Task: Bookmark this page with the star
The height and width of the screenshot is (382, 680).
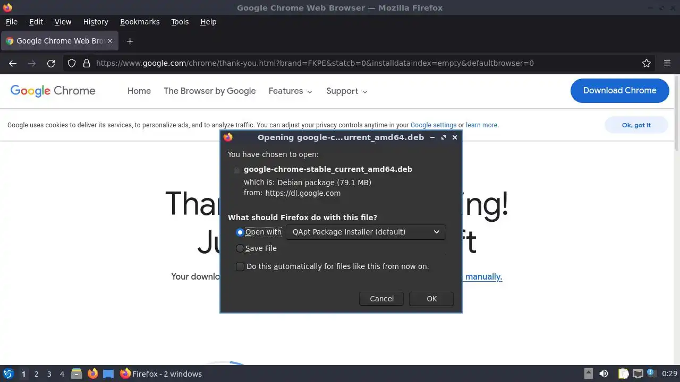Action: click(647, 63)
